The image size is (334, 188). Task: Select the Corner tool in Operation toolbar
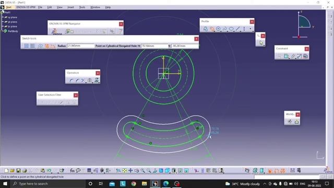pos(71,80)
